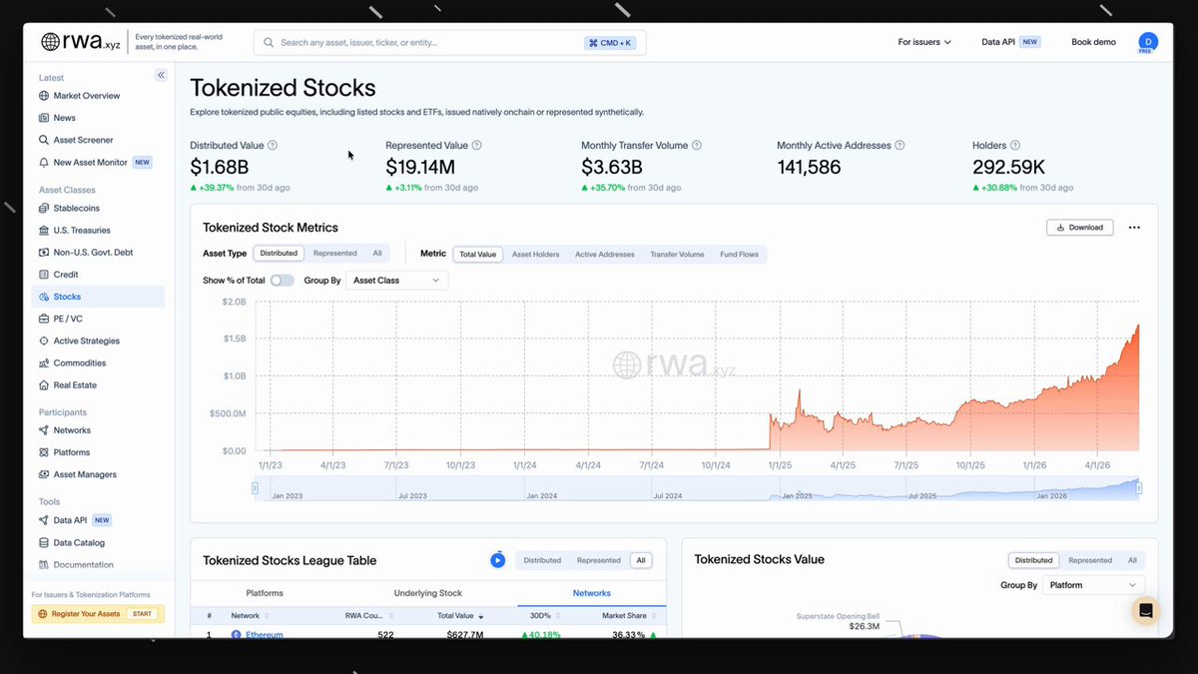The height and width of the screenshot is (674, 1198).
Task: Click the Represented Value info icon
Action: pos(476,146)
